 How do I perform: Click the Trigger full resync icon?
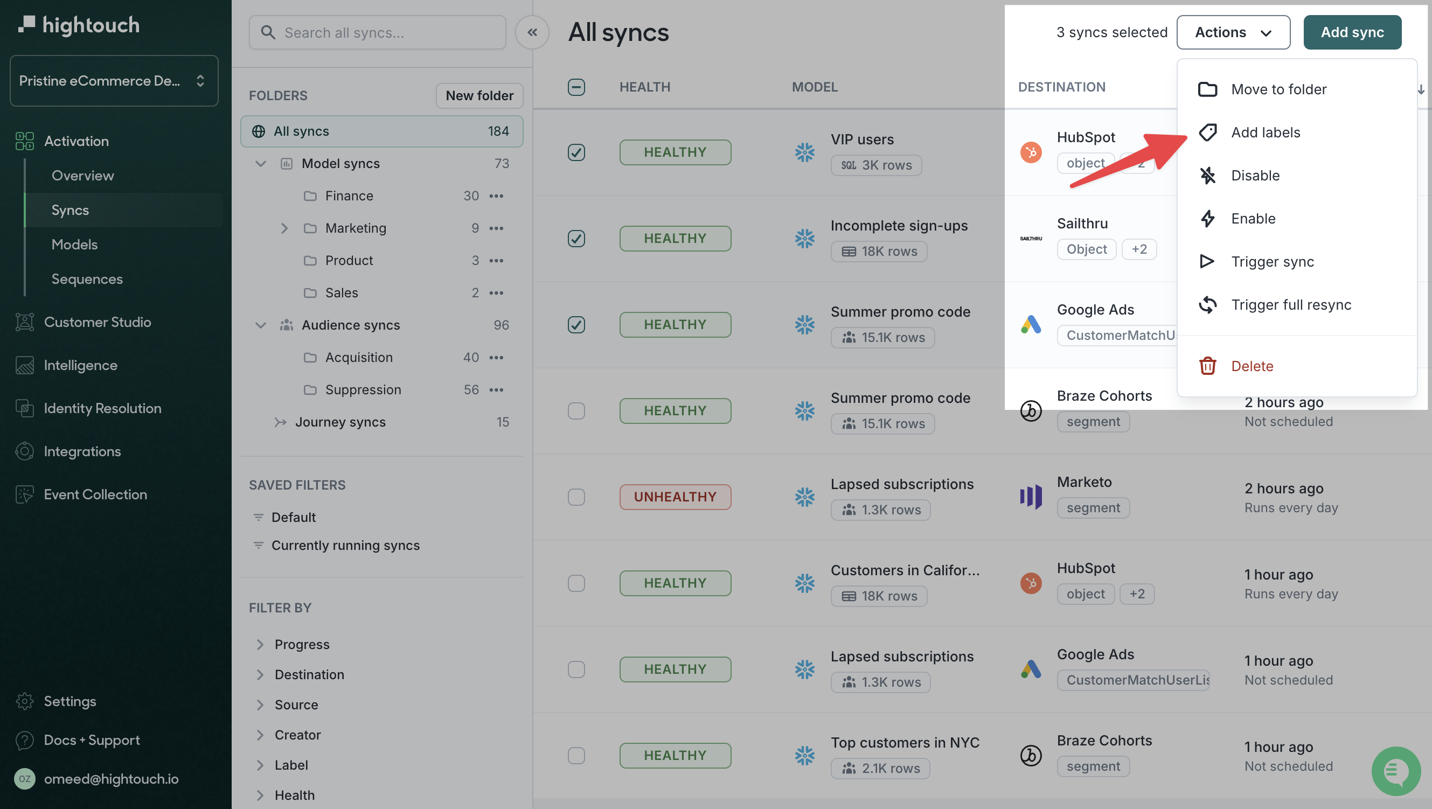click(1208, 304)
